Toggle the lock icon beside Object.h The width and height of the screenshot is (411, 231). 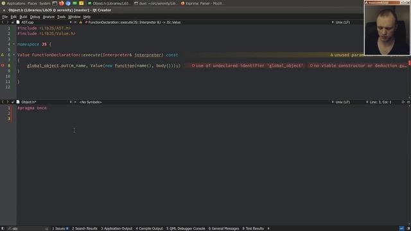pyautogui.click(x=12, y=102)
